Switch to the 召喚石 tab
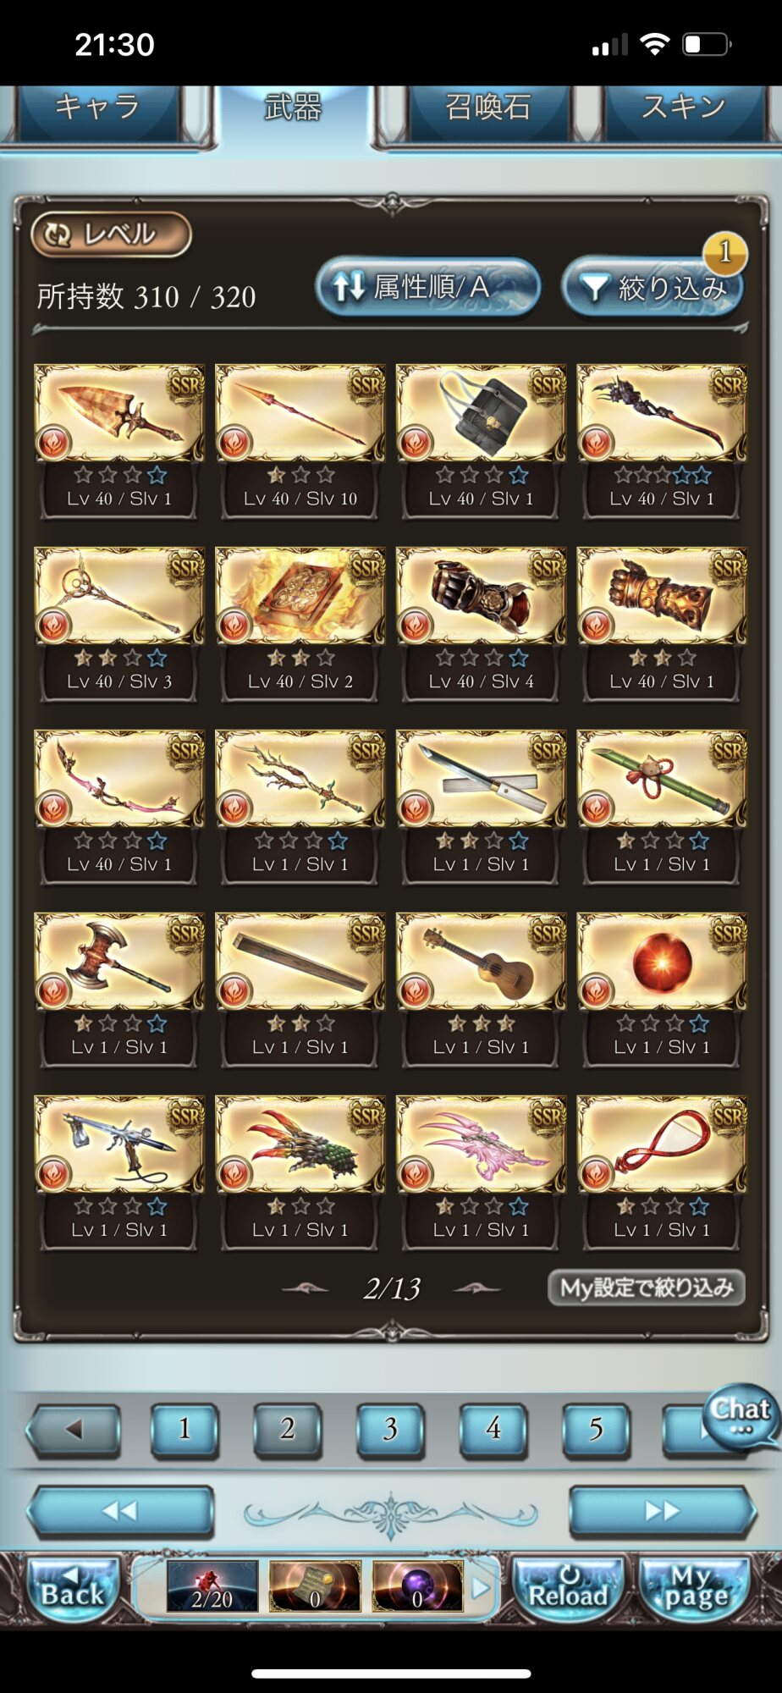The width and height of the screenshot is (782, 1693). tap(488, 108)
